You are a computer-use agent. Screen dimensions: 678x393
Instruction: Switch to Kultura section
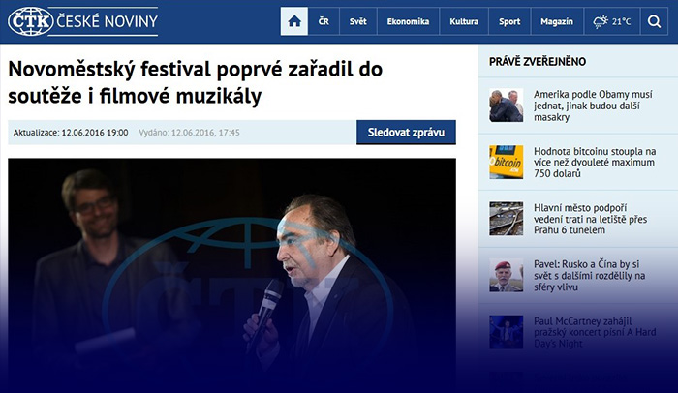[464, 21]
